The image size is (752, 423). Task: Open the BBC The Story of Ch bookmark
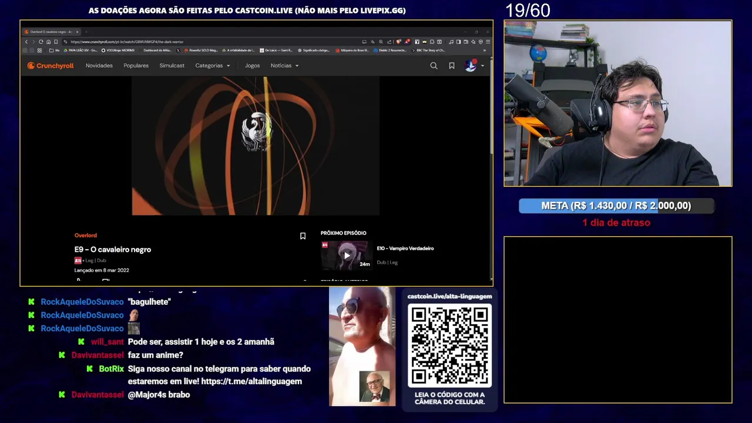point(429,51)
